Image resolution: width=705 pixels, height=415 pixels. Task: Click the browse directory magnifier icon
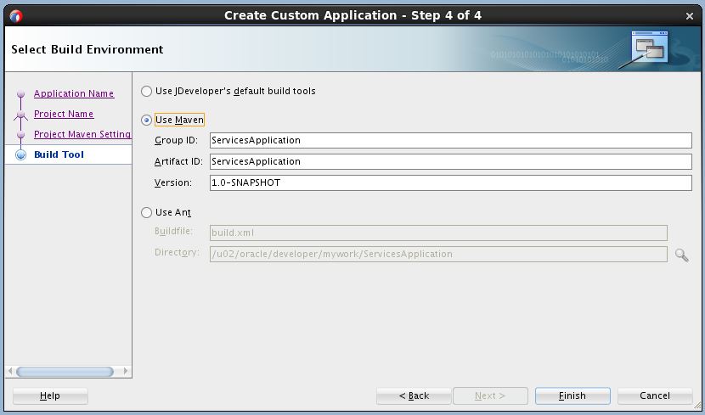click(x=681, y=255)
